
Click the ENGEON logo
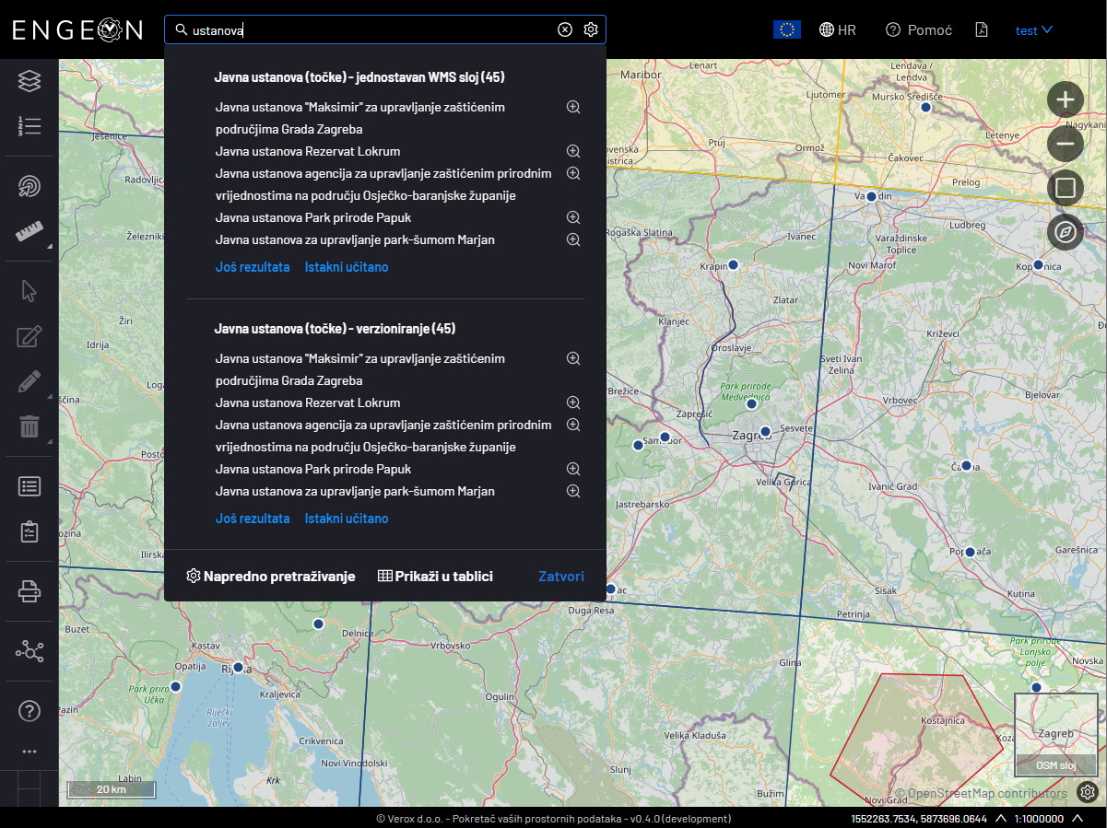click(x=77, y=29)
